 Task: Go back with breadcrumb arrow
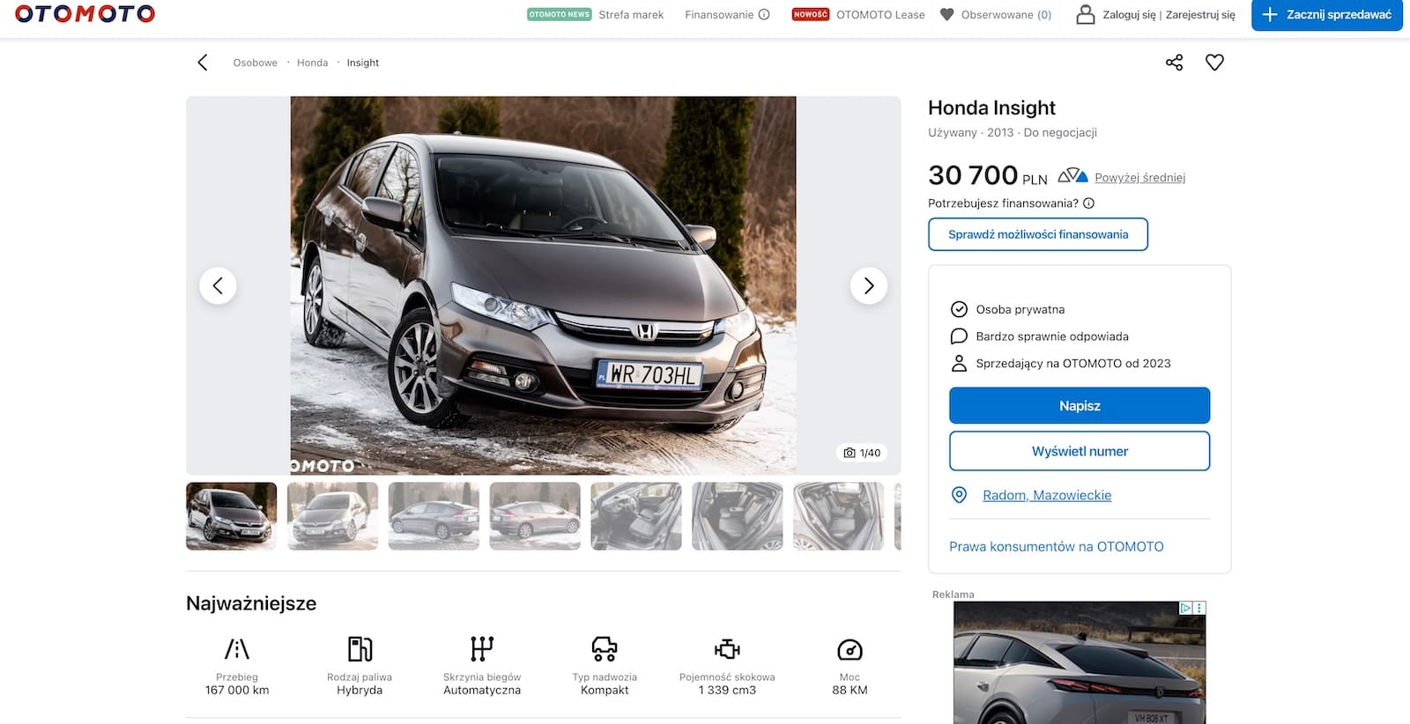point(203,63)
